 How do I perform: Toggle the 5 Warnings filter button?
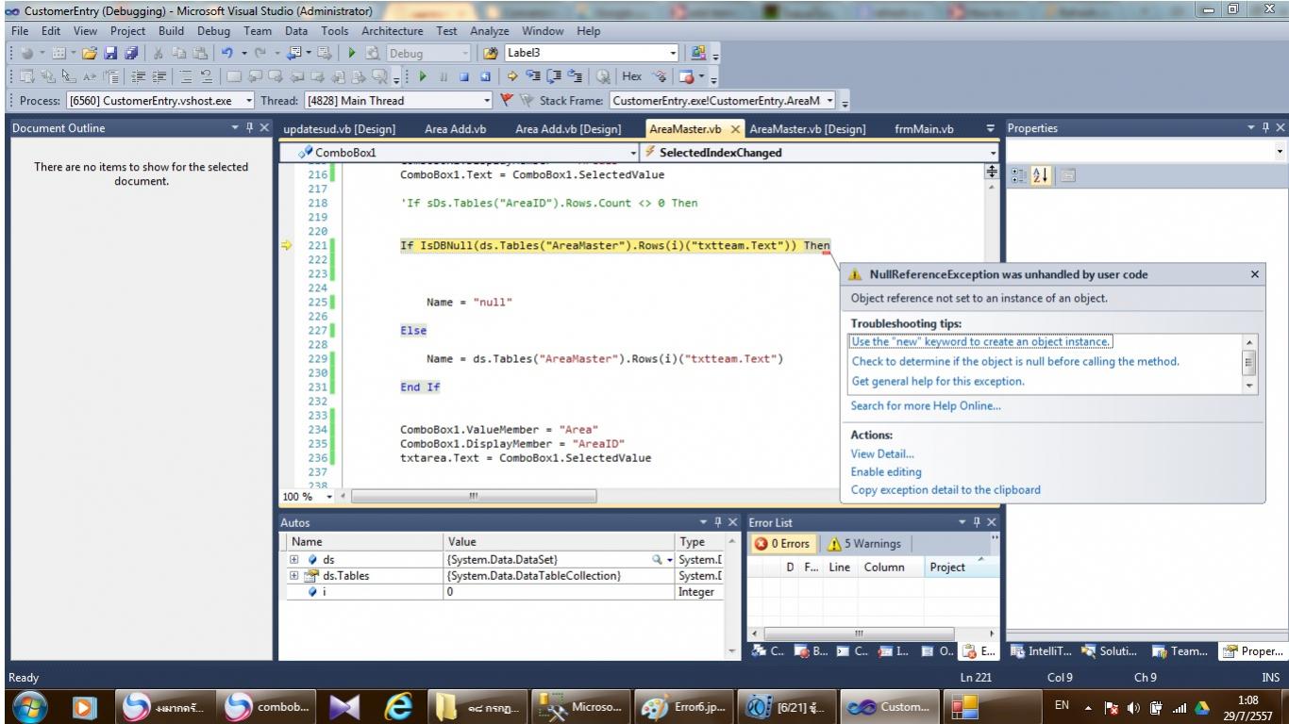tap(864, 543)
